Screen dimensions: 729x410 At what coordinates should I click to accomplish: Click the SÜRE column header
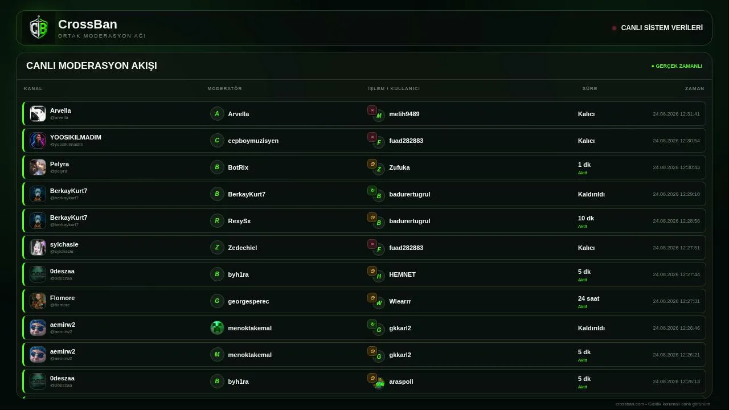click(x=589, y=88)
